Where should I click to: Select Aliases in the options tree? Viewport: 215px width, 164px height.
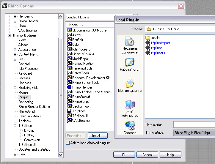click(23, 45)
